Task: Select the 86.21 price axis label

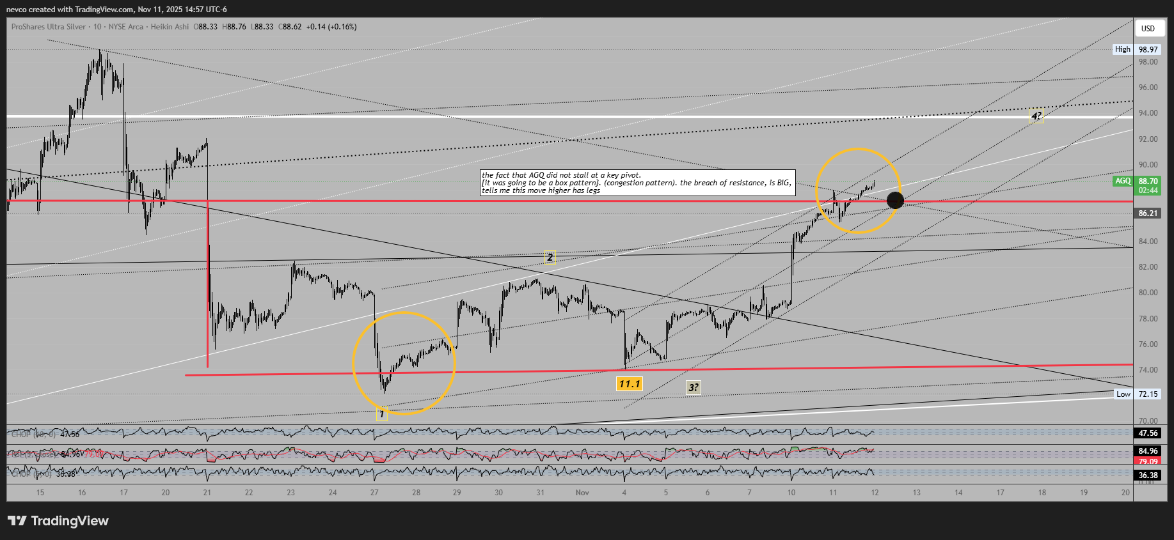Action: (1148, 213)
